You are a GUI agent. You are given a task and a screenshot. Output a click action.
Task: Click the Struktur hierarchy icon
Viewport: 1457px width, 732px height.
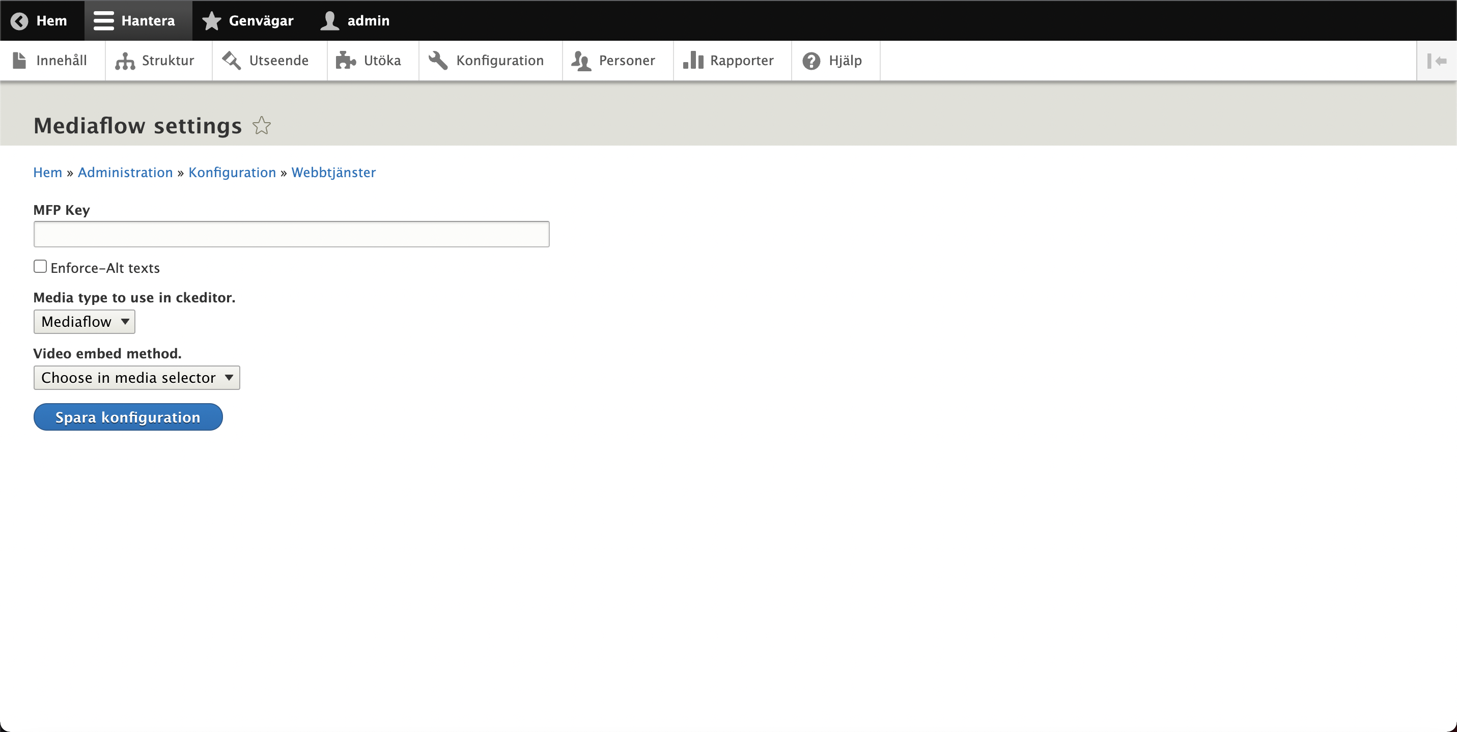click(125, 61)
